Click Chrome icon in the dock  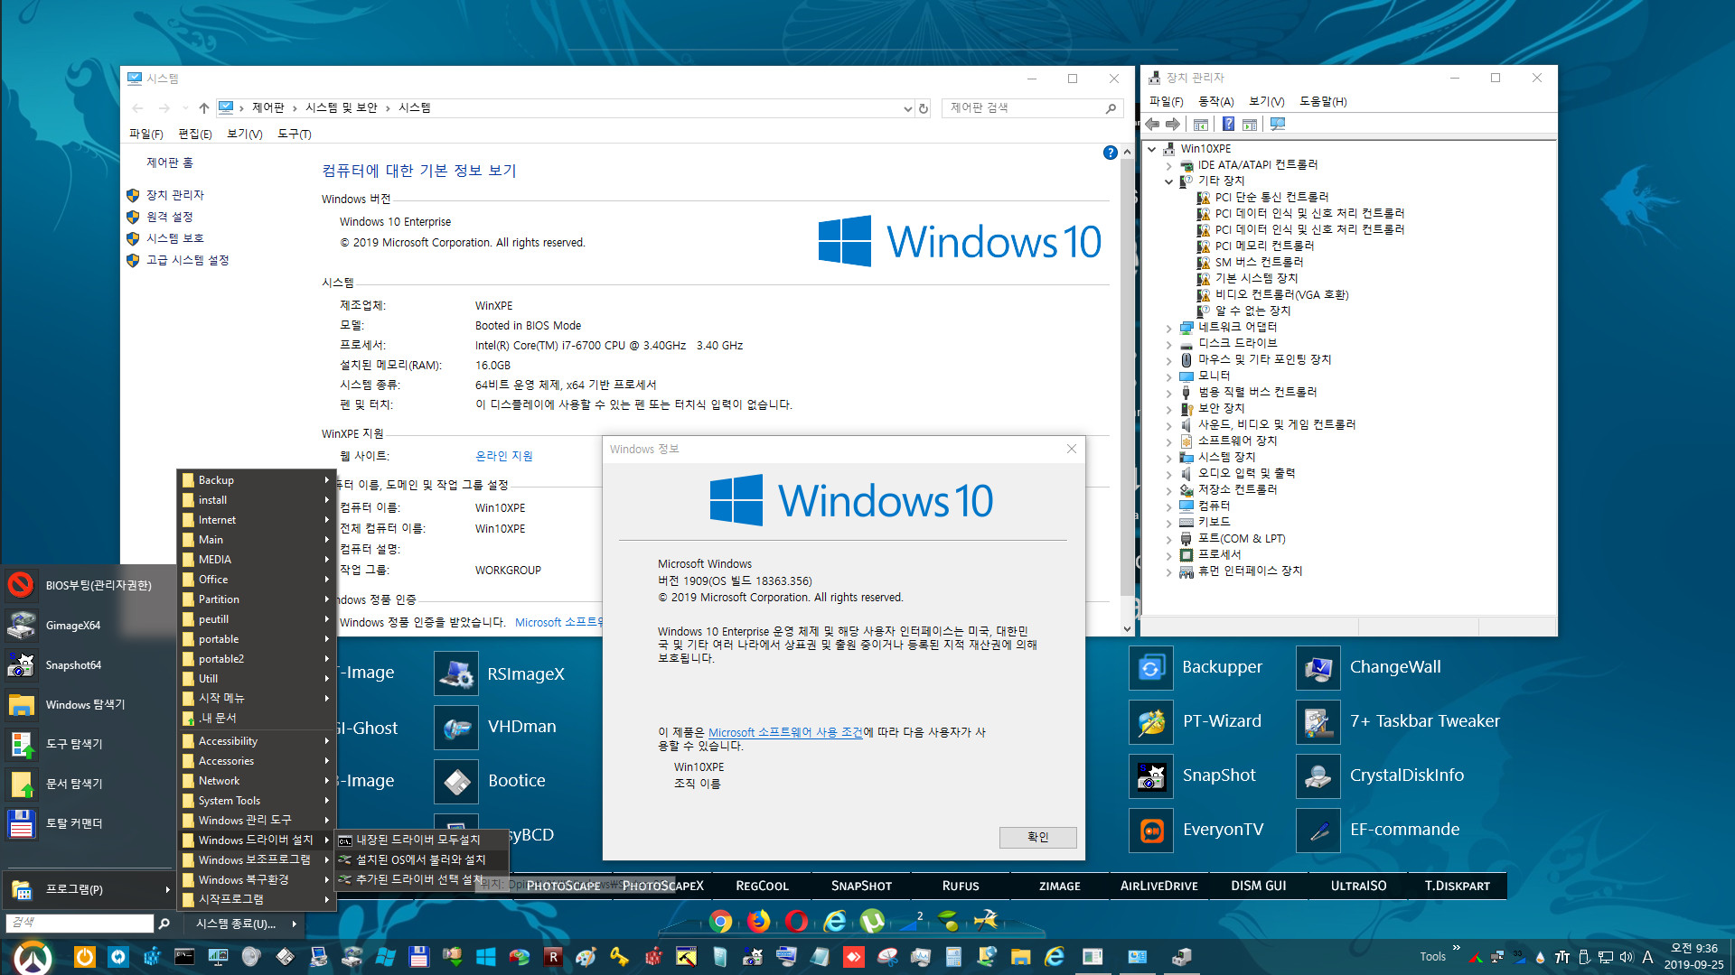[x=720, y=921]
